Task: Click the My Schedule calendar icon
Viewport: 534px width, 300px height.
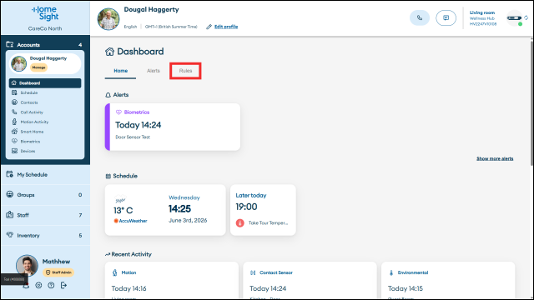Action: click(x=9, y=174)
